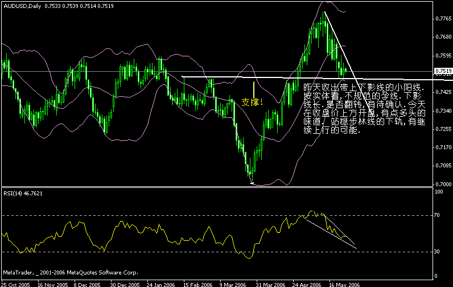Click the AUDUSD,Daily chart title text
Screen dimensions: 453x287
pos(22,6)
